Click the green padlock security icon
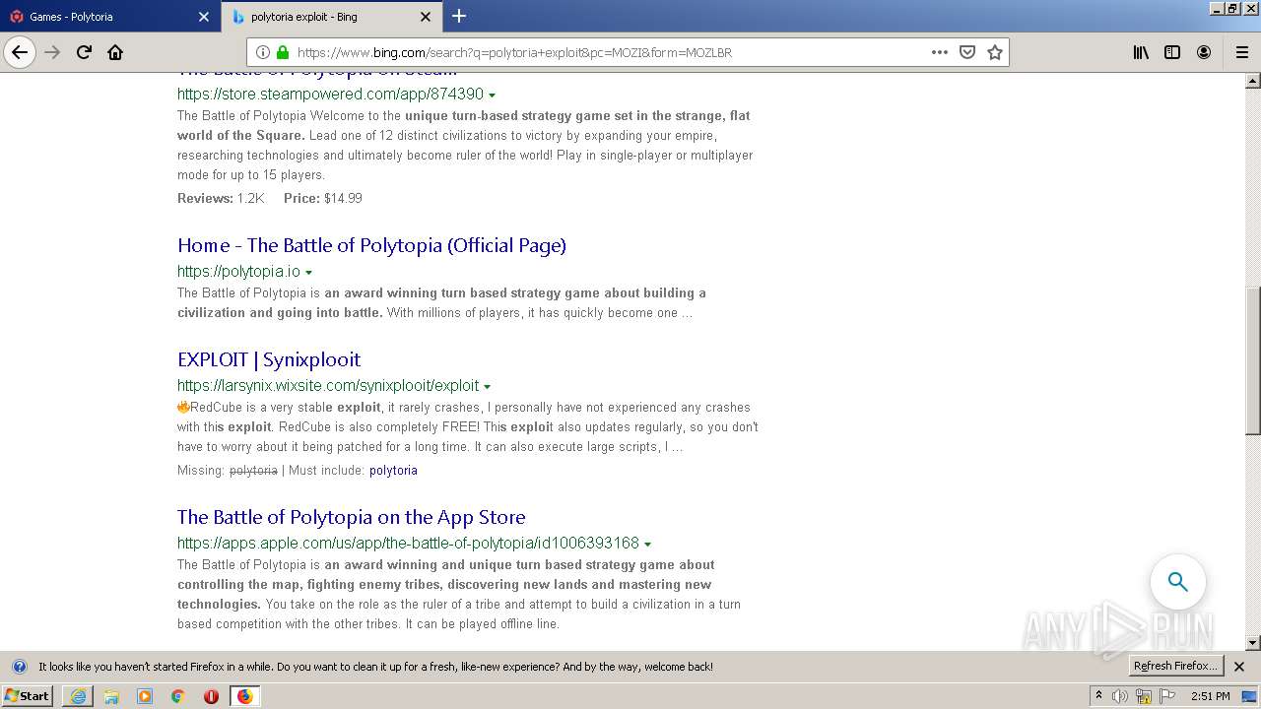 283,52
